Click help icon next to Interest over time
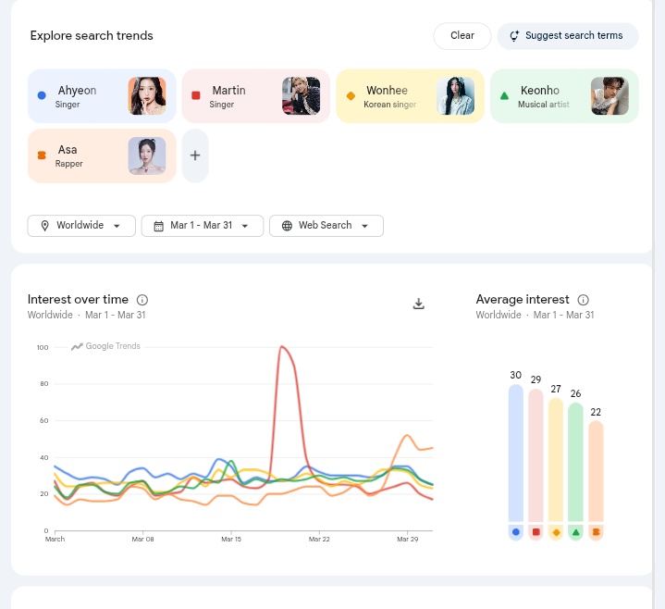665x609 pixels. tap(142, 300)
